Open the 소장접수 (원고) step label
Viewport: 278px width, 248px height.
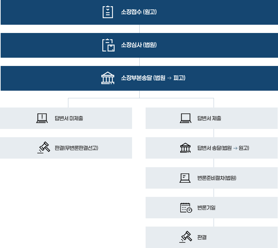(x=139, y=12)
